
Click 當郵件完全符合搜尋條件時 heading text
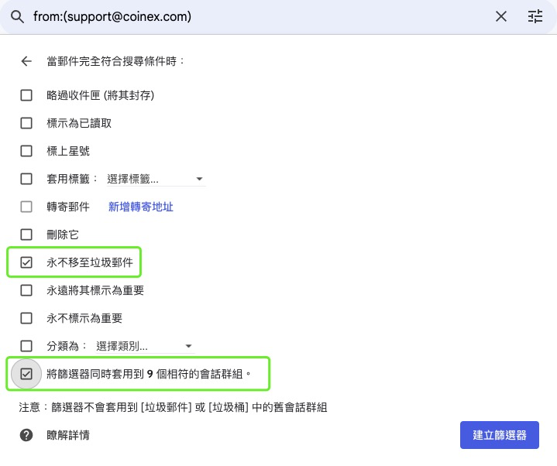pos(115,61)
